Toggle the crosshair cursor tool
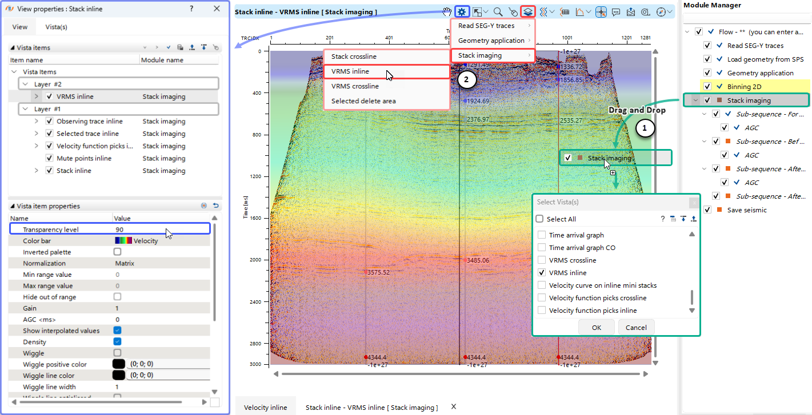This screenshot has height=415, width=812. [x=601, y=11]
